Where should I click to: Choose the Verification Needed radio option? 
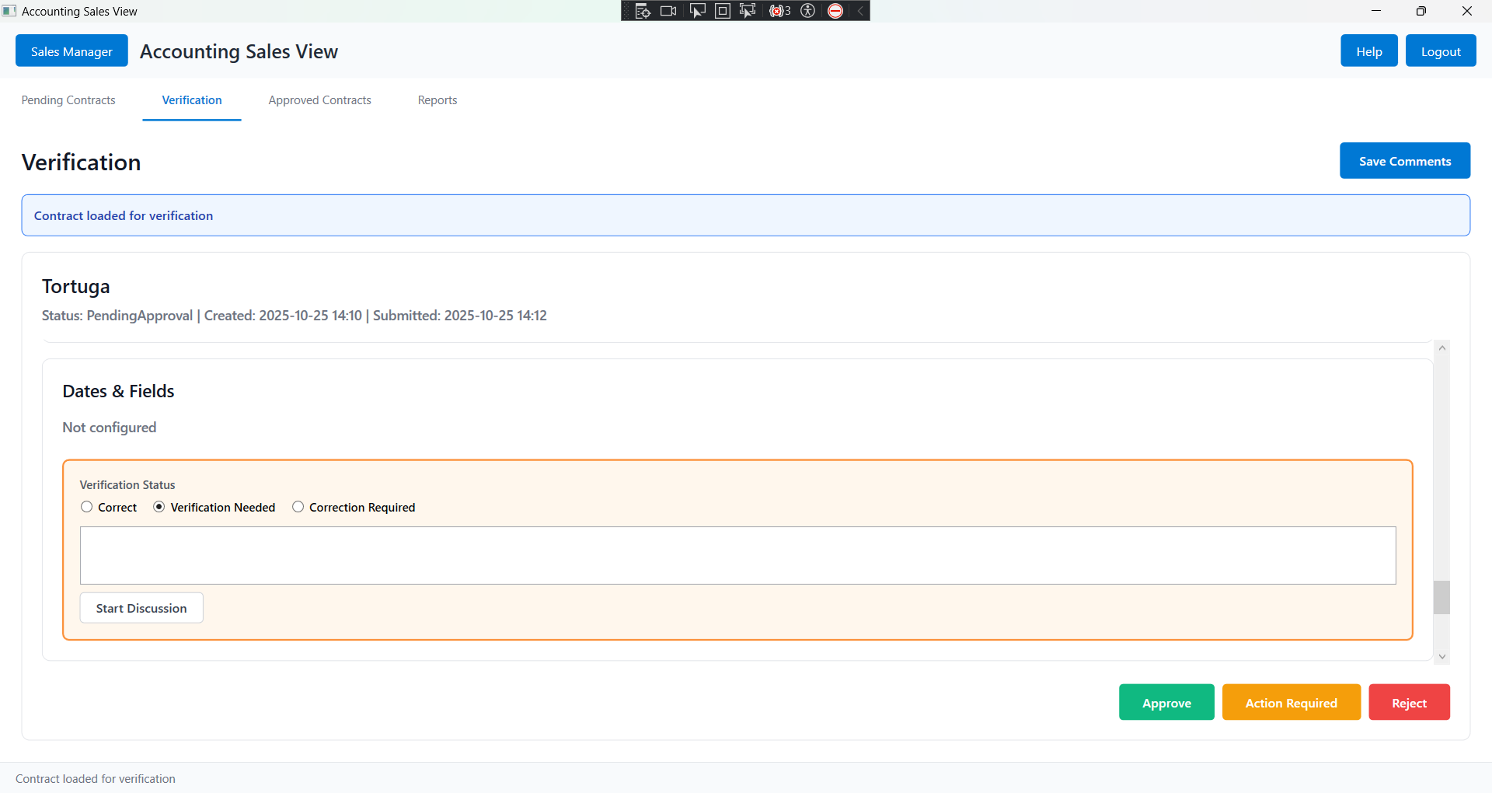pyautogui.click(x=159, y=507)
